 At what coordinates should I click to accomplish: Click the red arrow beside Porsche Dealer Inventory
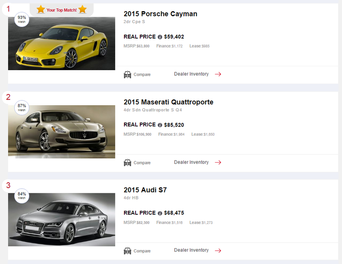tap(218, 74)
